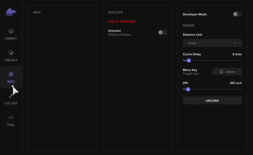Screen dimensions: 253x155
Task: Switch to the TRIAL tab label
Action: pyautogui.click(x=11, y=125)
